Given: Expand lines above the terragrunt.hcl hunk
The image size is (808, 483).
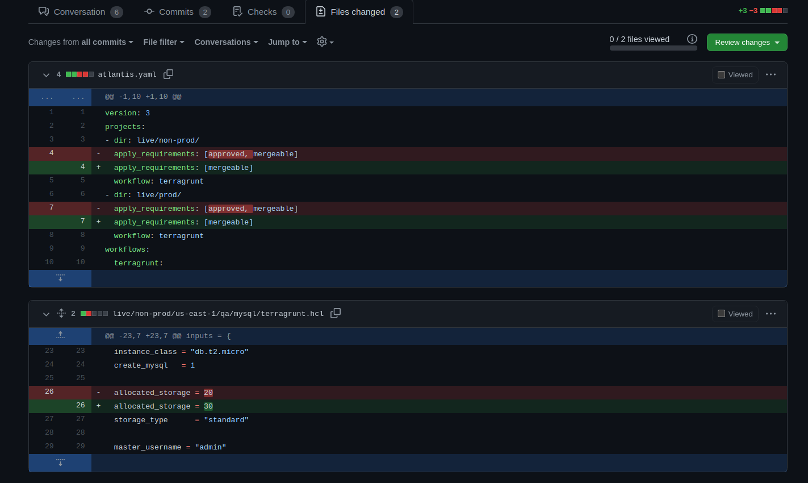Looking at the screenshot, I should tap(60, 335).
